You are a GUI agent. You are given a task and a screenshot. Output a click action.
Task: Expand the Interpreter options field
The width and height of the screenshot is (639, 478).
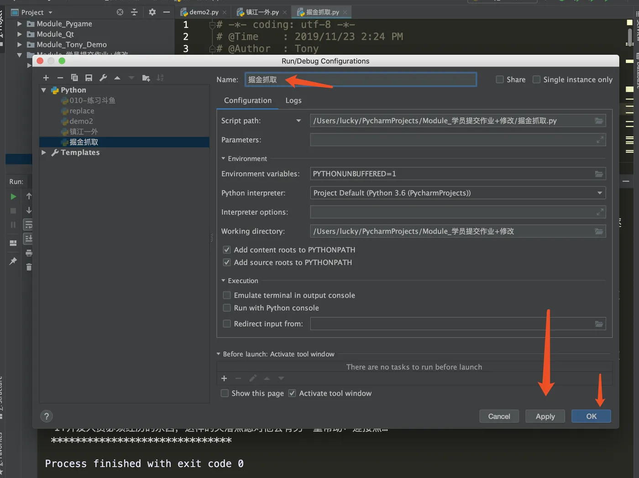click(600, 212)
